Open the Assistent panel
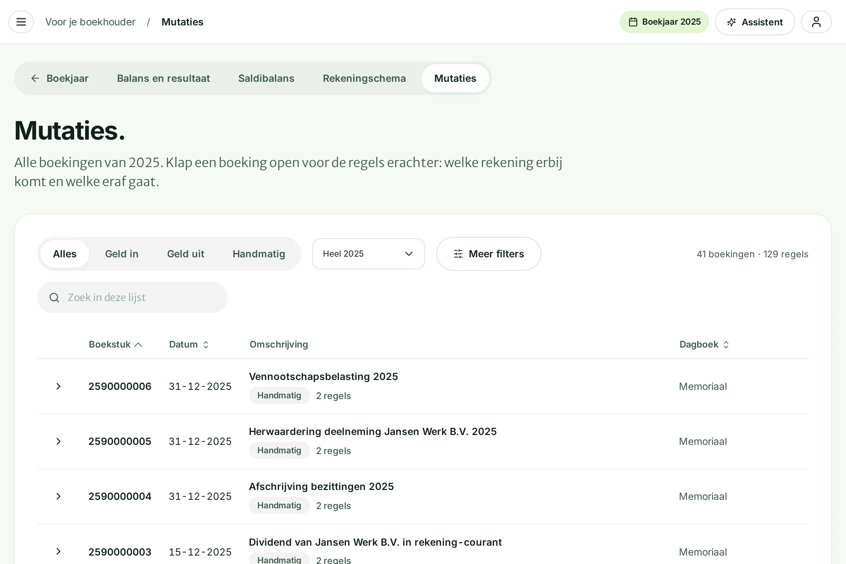The image size is (846, 564). coord(755,22)
